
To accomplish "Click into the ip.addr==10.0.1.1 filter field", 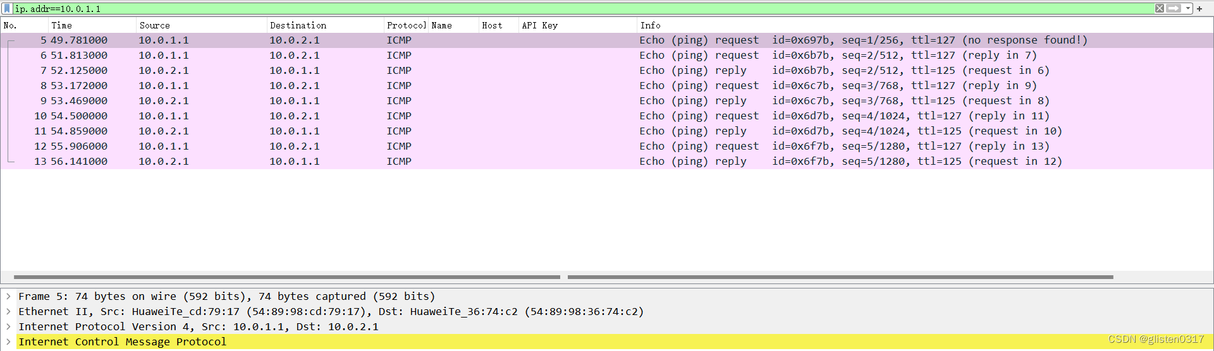I will coord(582,8).
